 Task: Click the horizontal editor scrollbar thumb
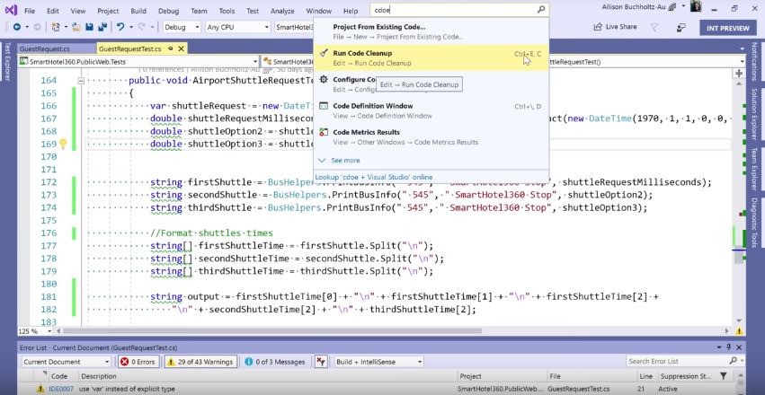[272, 331]
